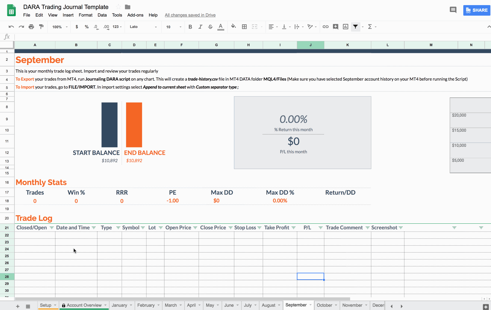Click the Explore button

point(486,307)
